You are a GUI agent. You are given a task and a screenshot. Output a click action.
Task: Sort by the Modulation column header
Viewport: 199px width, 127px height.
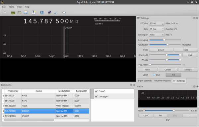tap(64, 91)
